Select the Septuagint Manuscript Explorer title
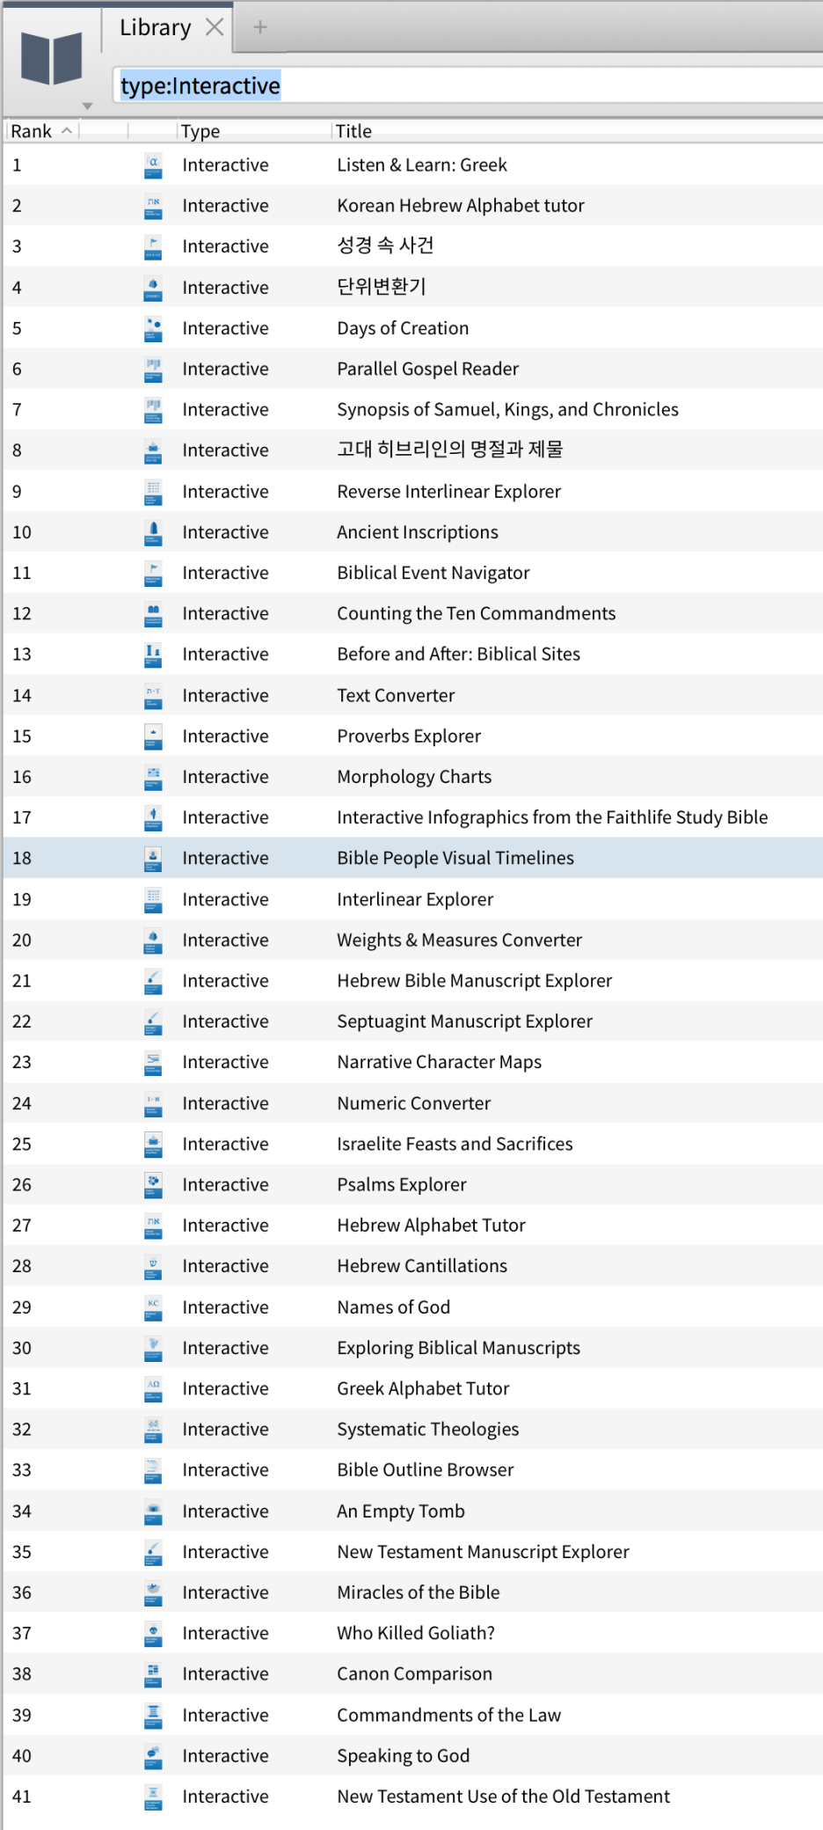The image size is (823, 1830). click(x=464, y=1021)
